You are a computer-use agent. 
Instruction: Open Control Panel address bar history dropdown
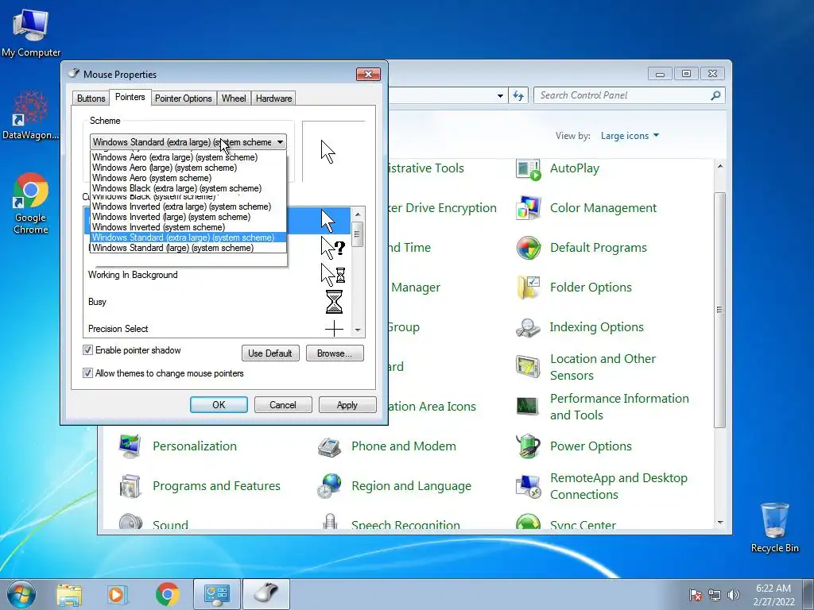coord(500,95)
